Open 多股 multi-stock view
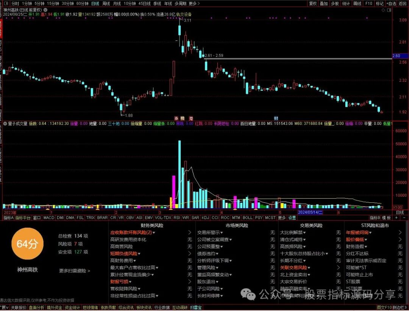The image size is (409, 311). [335, 3]
